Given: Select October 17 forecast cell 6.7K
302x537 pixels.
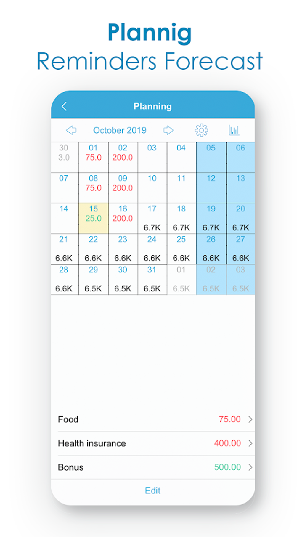Looking at the screenshot, I should pos(152,218).
